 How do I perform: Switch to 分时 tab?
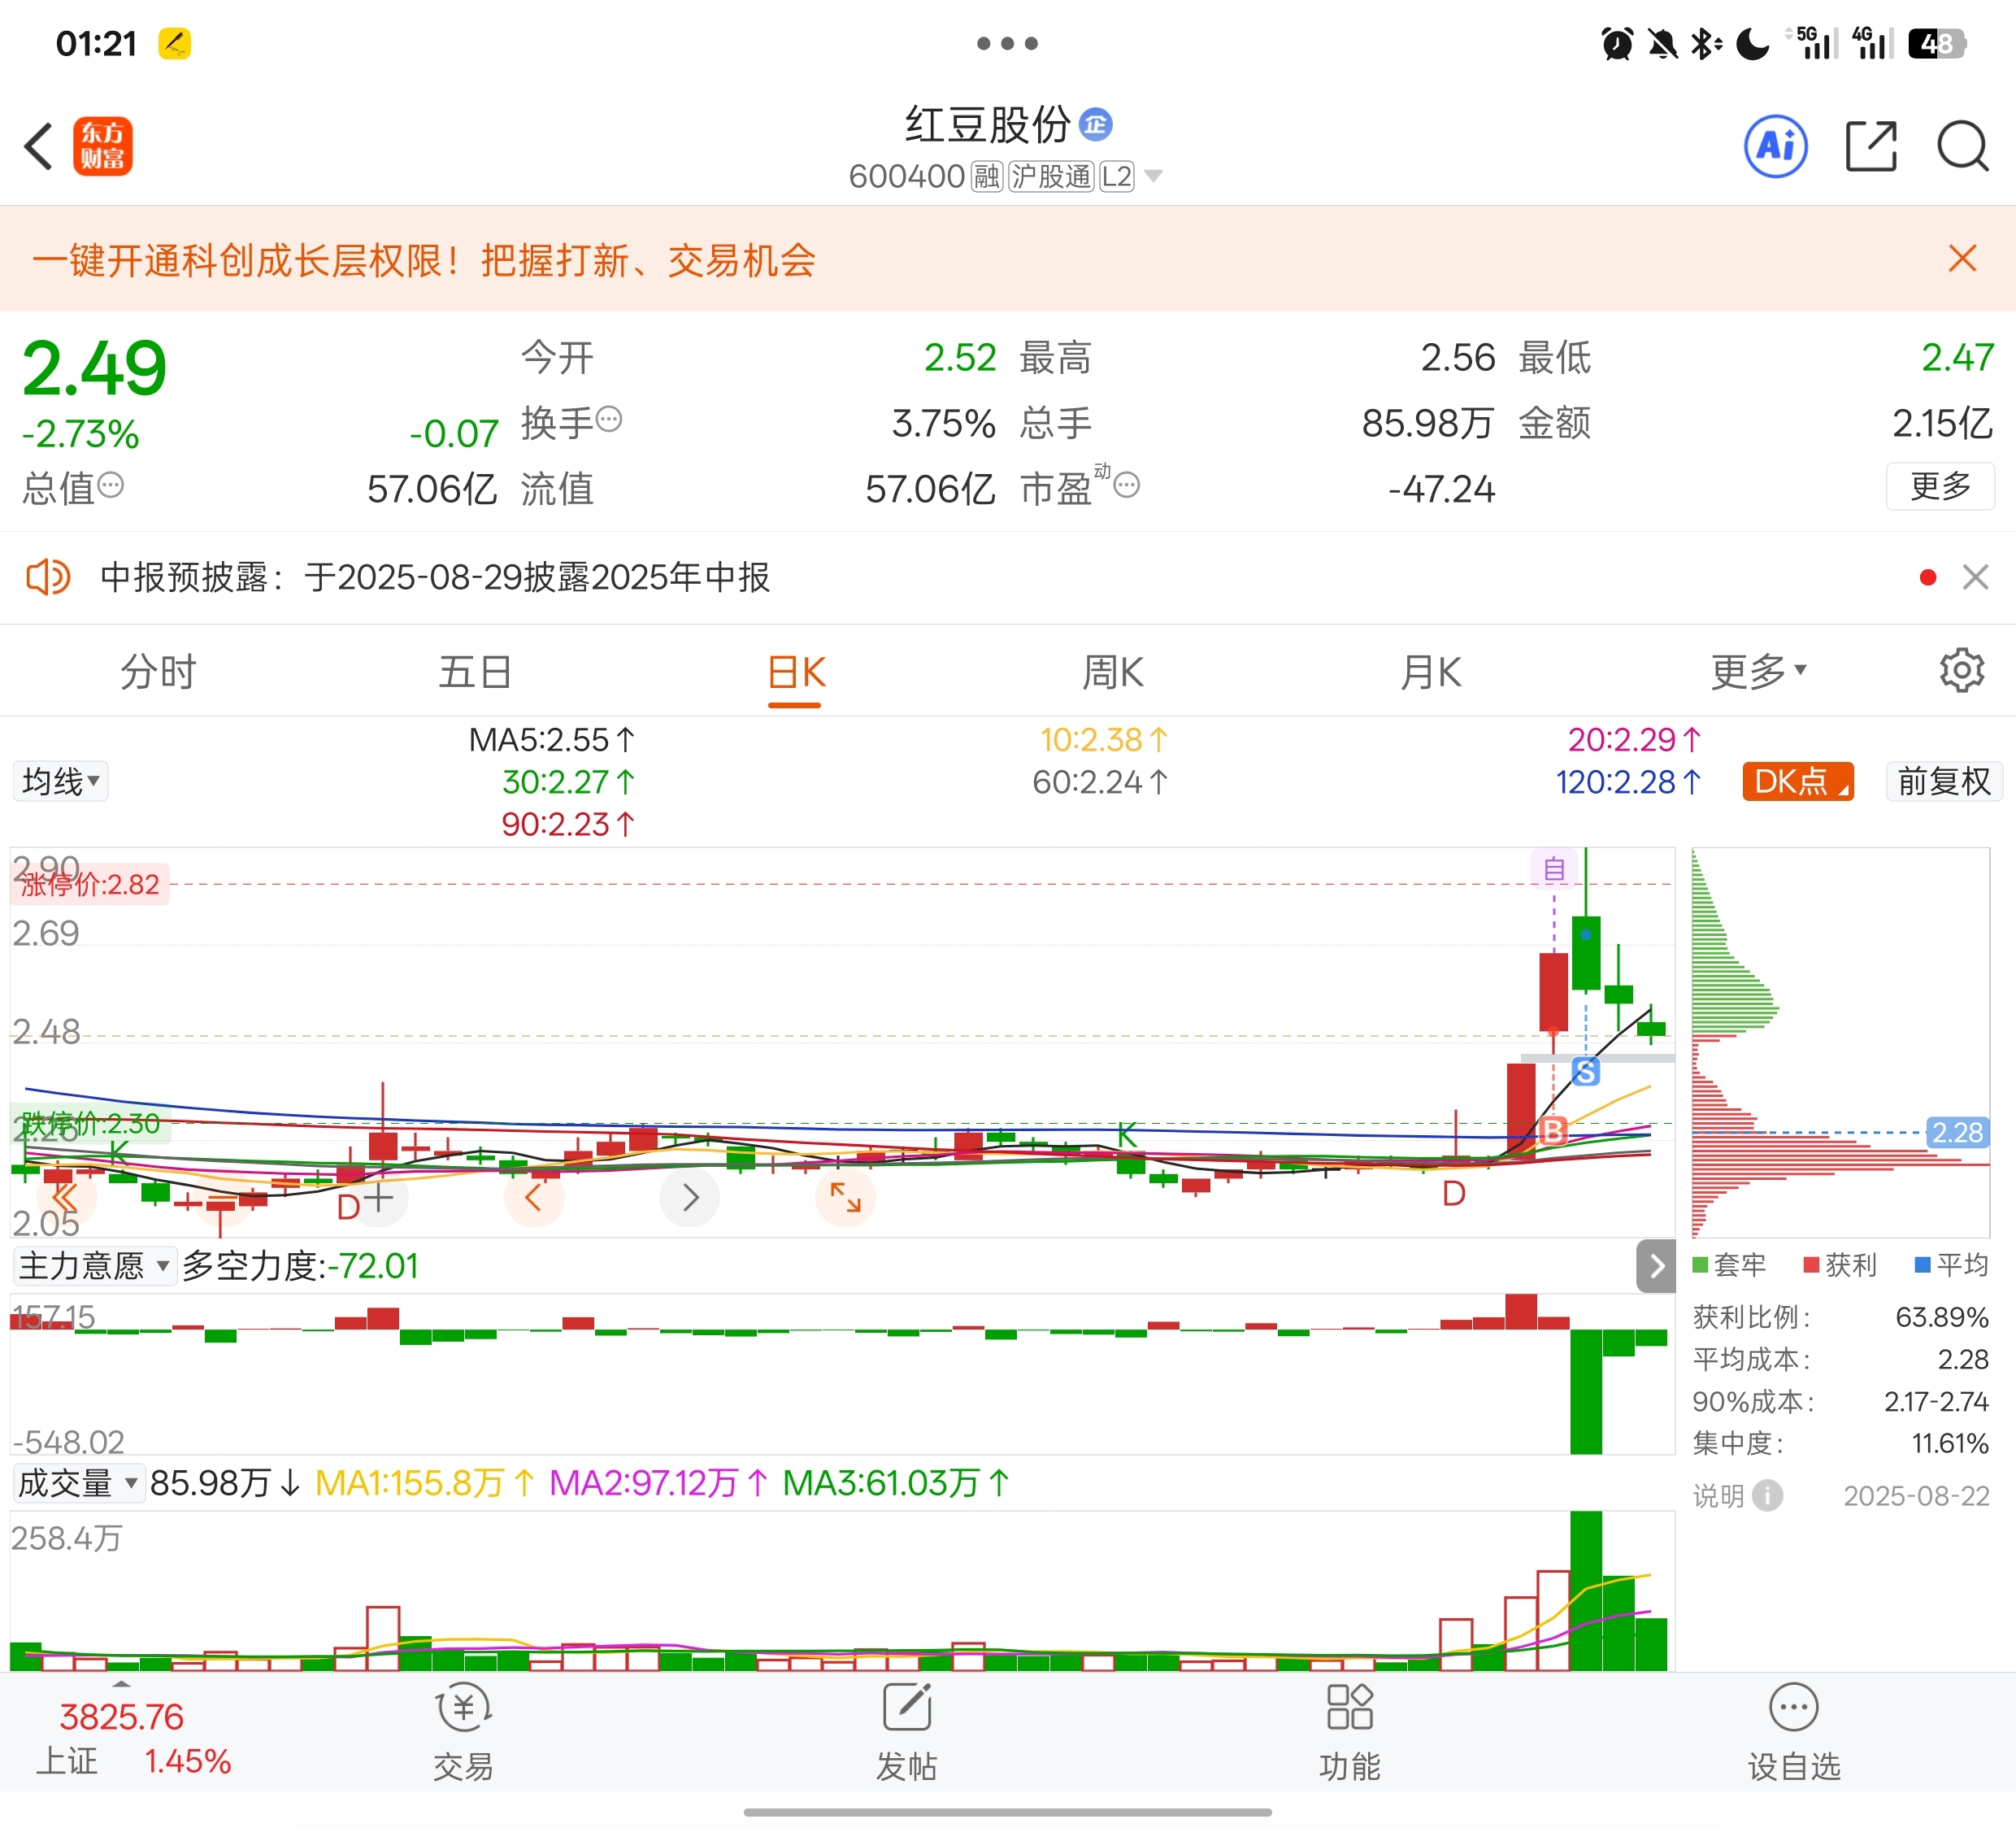[x=158, y=672]
